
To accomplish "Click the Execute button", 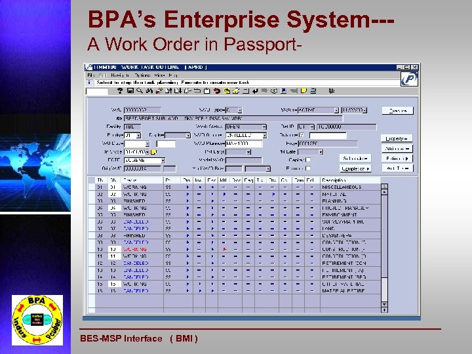I will coord(398,111).
